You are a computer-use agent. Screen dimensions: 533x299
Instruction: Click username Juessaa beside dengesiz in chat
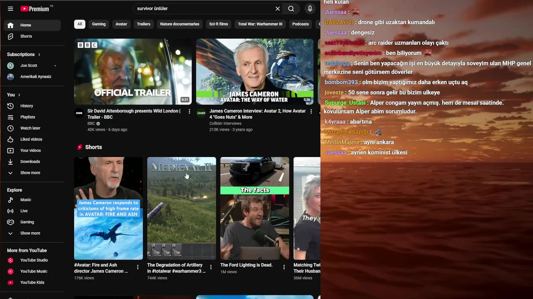coord(335,32)
